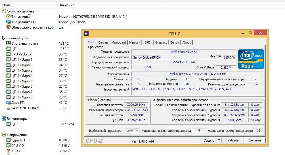Select the Graphics tab
The width and height of the screenshot is (285, 155).
pyautogui.click(x=161, y=42)
